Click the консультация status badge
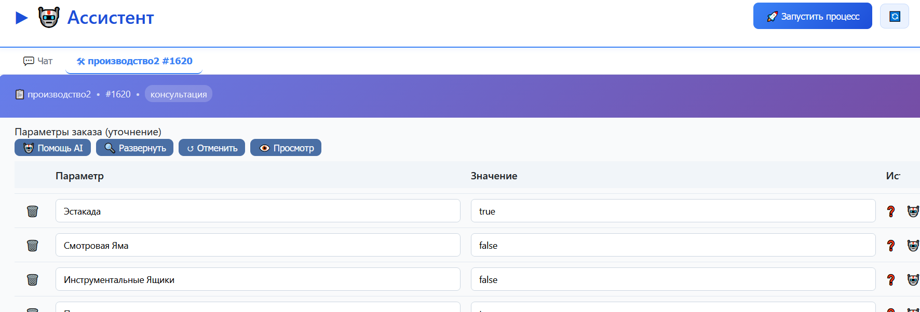920x312 pixels. point(179,94)
